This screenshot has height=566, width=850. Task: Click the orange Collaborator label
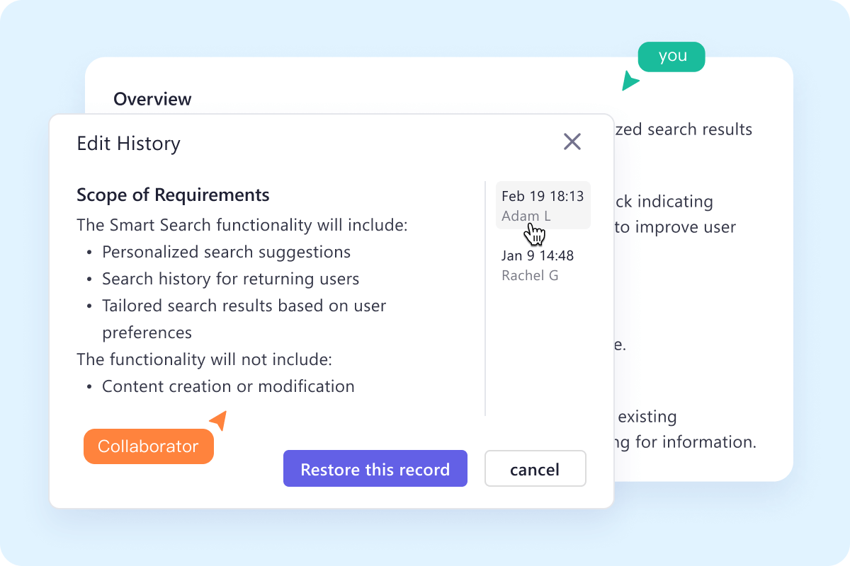[148, 446]
